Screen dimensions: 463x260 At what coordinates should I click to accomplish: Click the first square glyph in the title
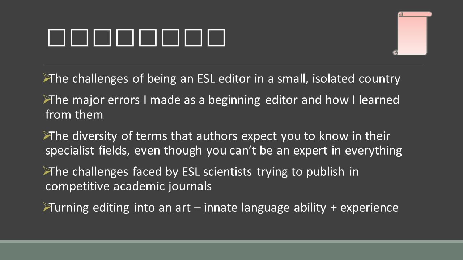[x=56, y=38]
